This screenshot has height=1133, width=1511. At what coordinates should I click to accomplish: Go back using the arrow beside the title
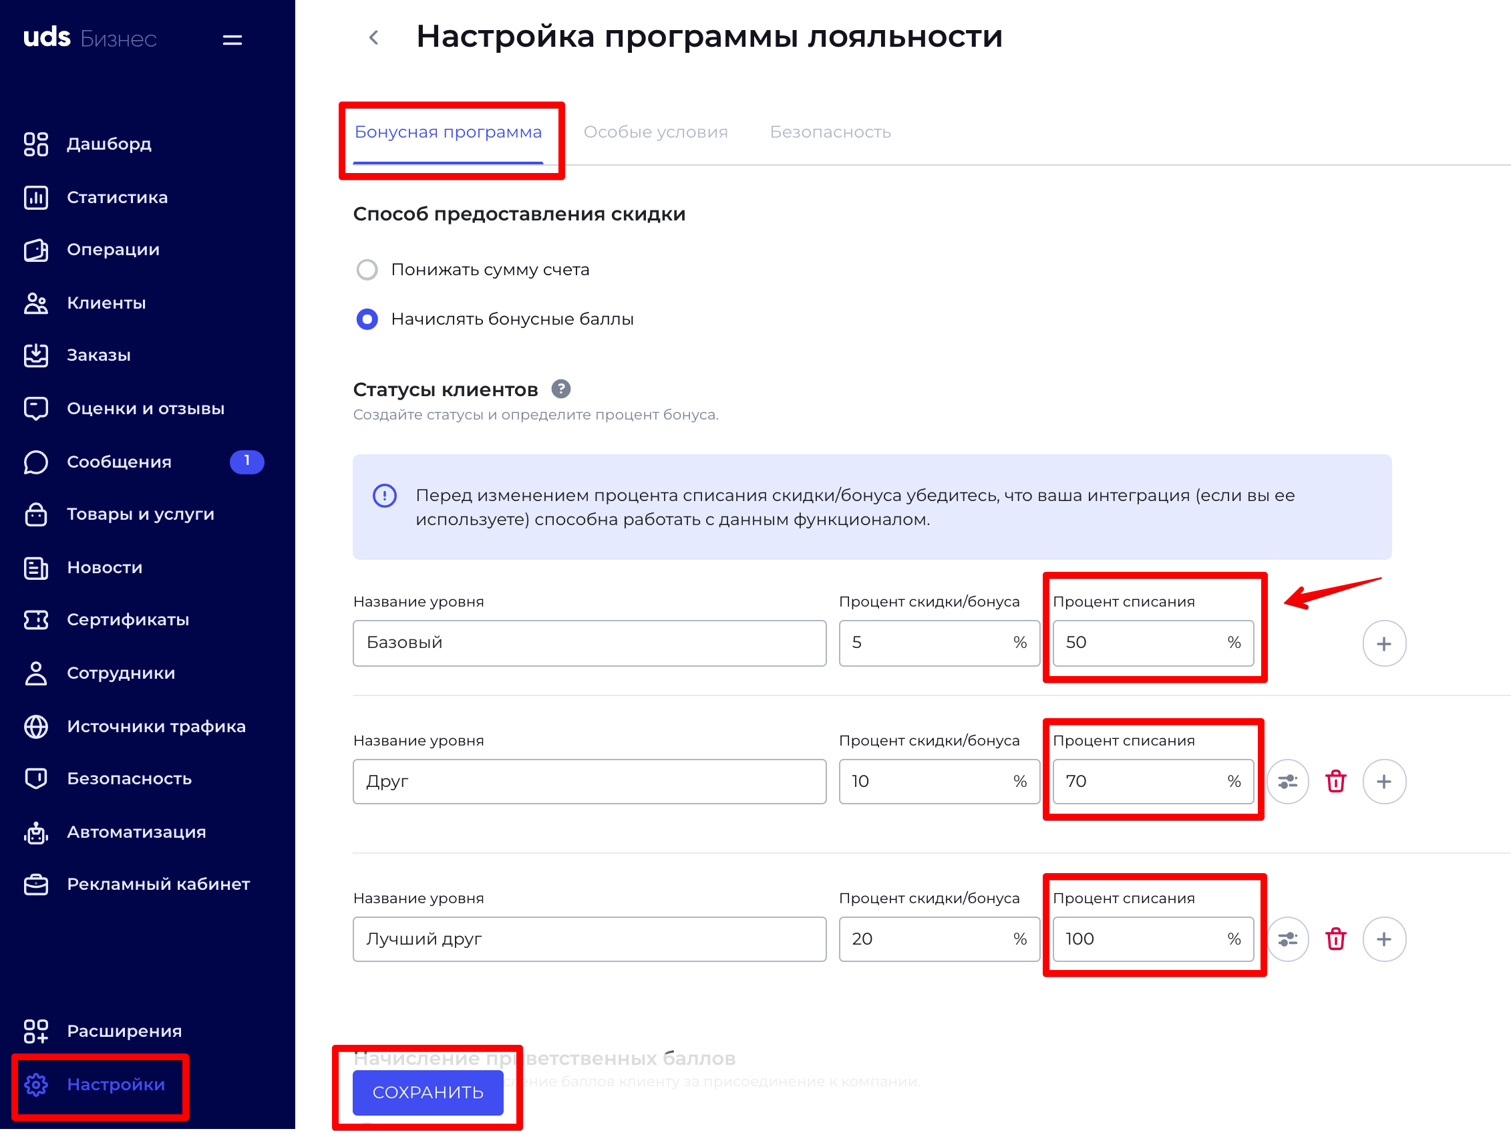tap(373, 37)
